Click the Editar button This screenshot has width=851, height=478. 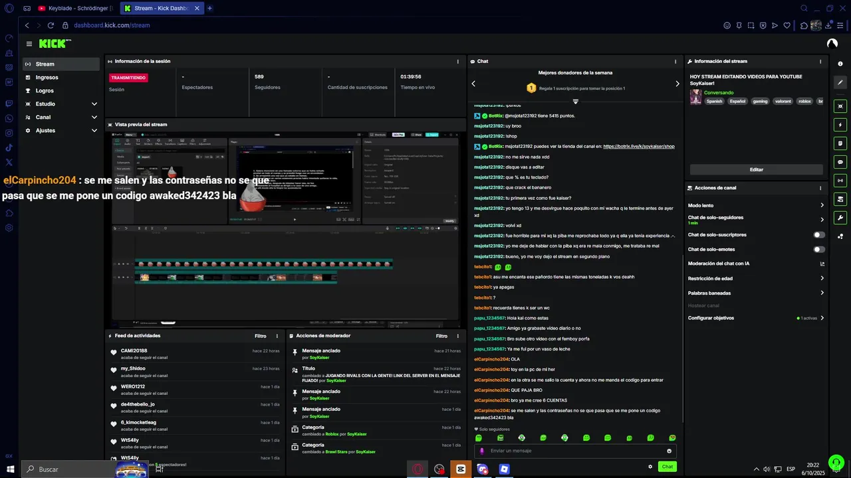(756, 169)
